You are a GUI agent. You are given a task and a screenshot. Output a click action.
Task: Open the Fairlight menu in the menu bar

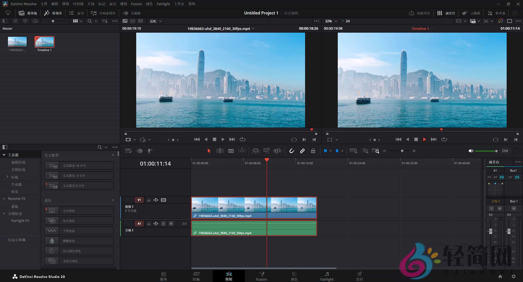163,4
